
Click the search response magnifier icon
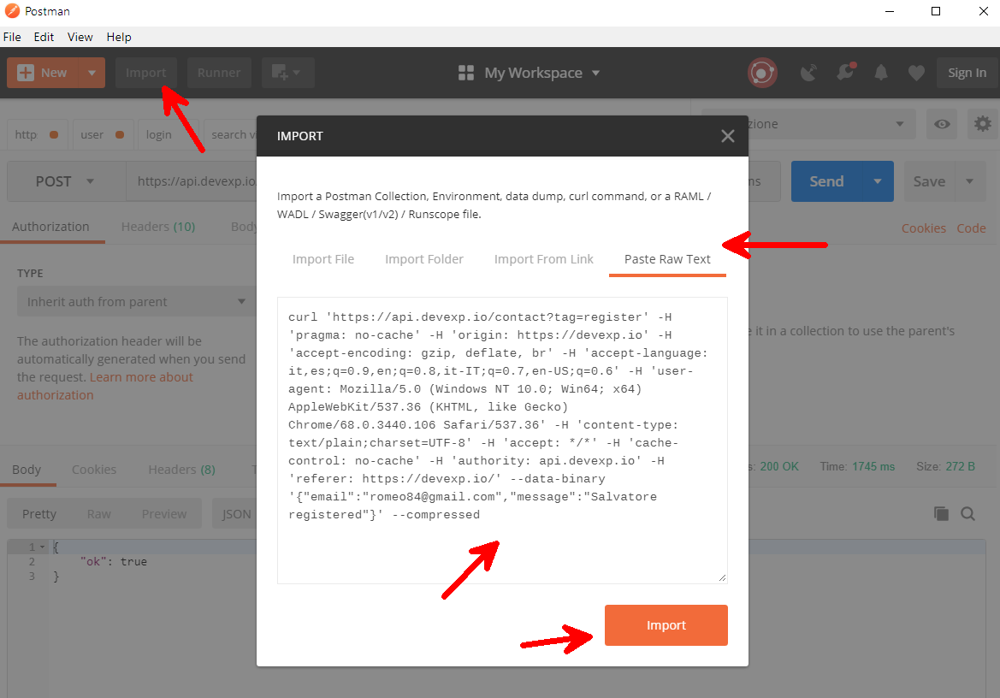click(x=967, y=514)
